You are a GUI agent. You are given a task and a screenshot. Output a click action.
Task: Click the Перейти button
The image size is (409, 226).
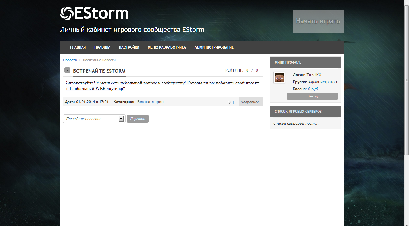(137, 119)
